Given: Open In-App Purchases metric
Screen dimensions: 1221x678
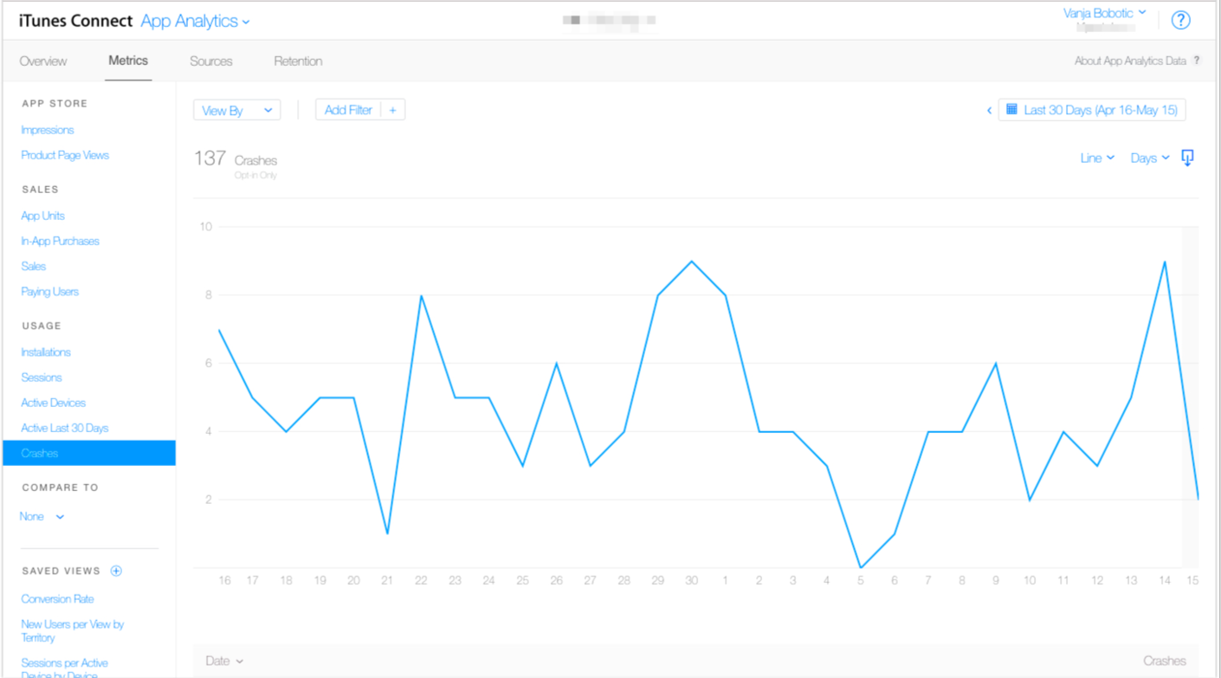Looking at the screenshot, I should pos(60,241).
